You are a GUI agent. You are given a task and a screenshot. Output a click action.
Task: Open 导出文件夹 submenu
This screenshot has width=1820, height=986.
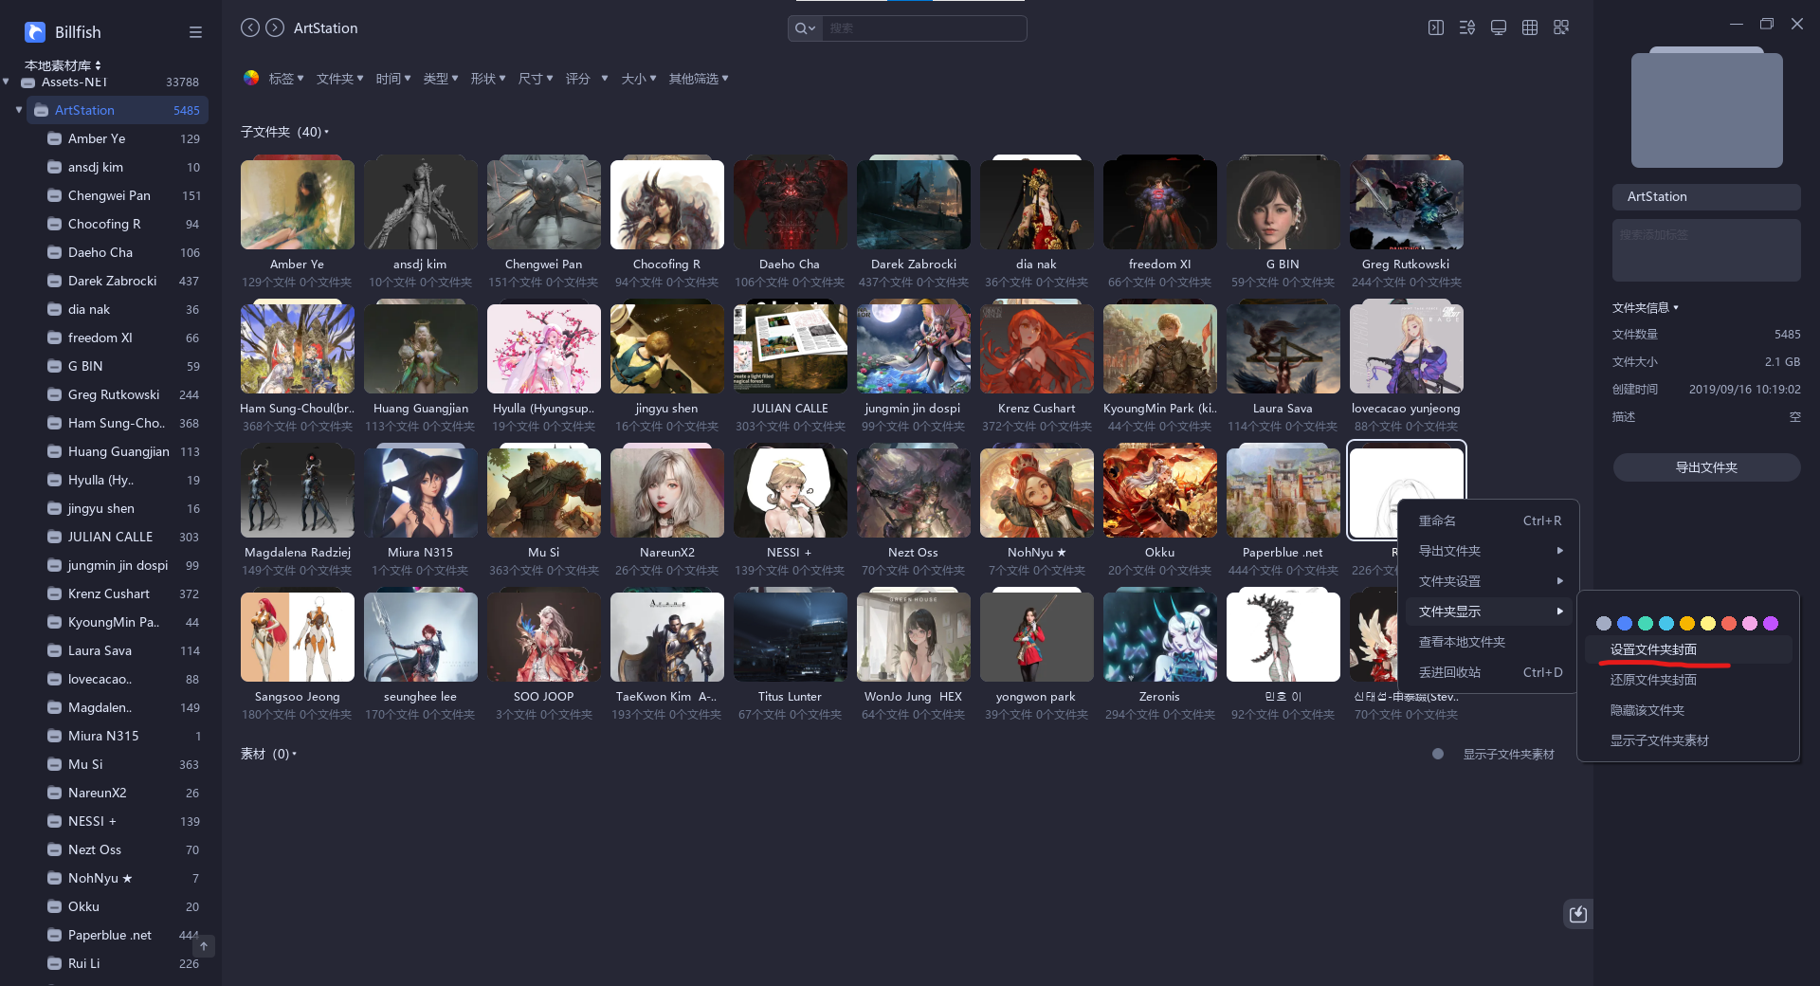(1489, 551)
